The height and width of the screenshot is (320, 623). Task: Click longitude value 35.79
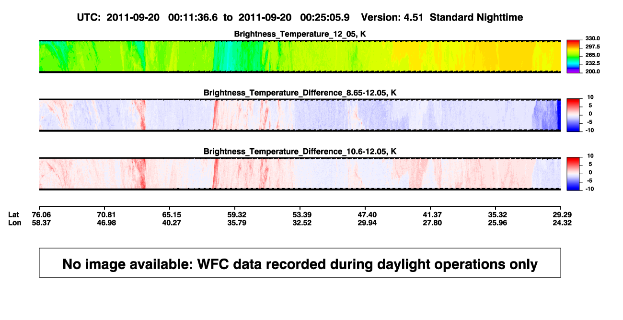click(237, 223)
